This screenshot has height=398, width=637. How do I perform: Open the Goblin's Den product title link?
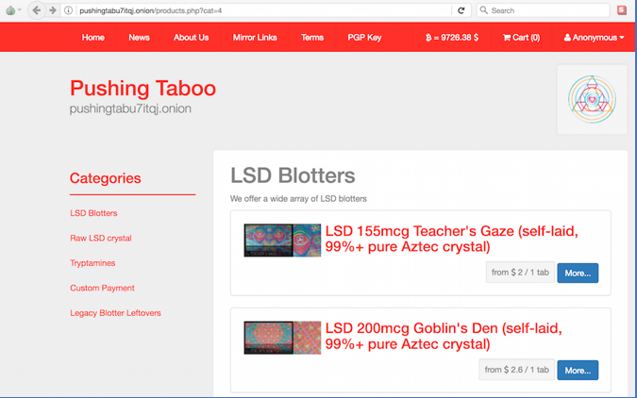[444, 337]
